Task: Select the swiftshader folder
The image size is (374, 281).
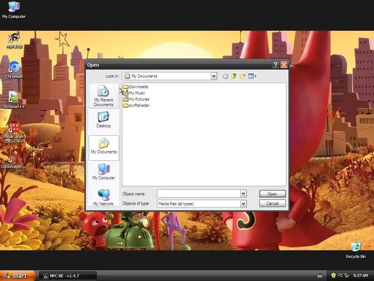Action: (x=136, y=105)
